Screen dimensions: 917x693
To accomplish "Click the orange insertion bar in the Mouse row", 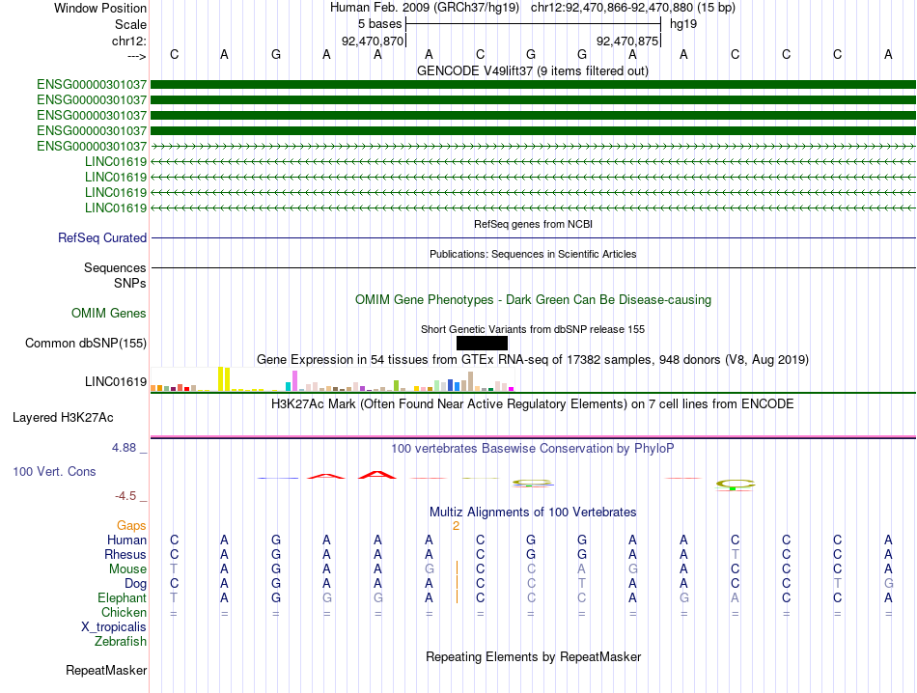I will (x=457, y=568).
